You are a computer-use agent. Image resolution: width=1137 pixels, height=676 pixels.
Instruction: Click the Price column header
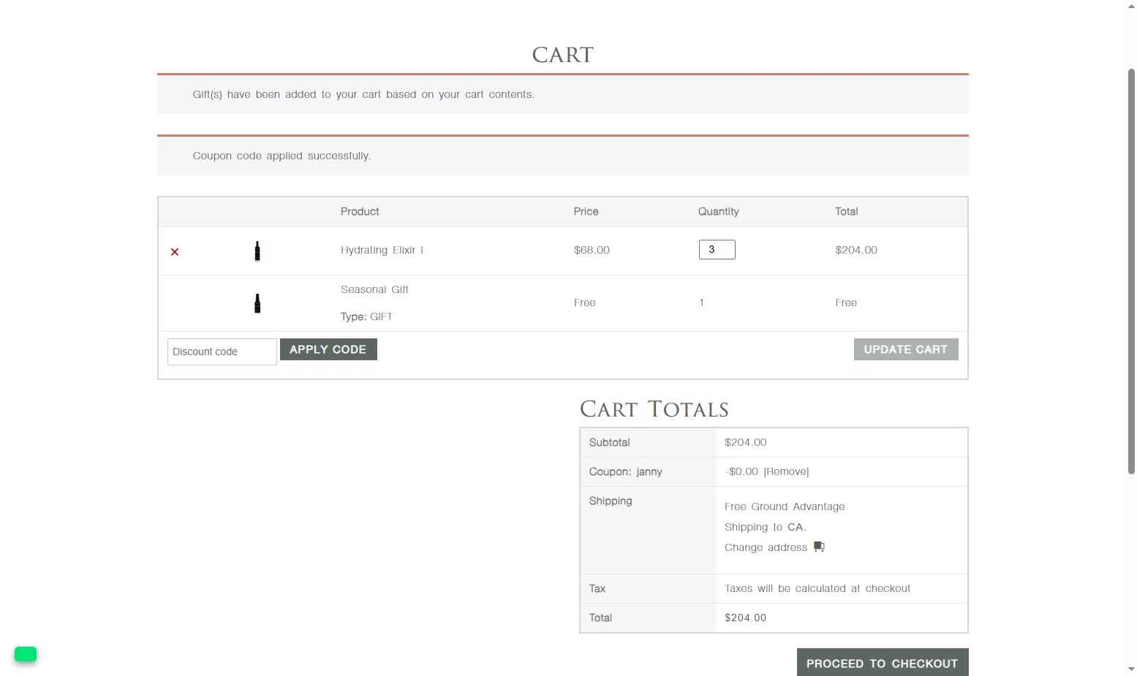point(586,211)
